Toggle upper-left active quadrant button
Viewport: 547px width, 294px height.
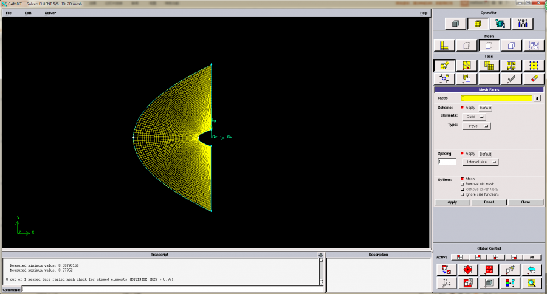(x=460, y=257)
